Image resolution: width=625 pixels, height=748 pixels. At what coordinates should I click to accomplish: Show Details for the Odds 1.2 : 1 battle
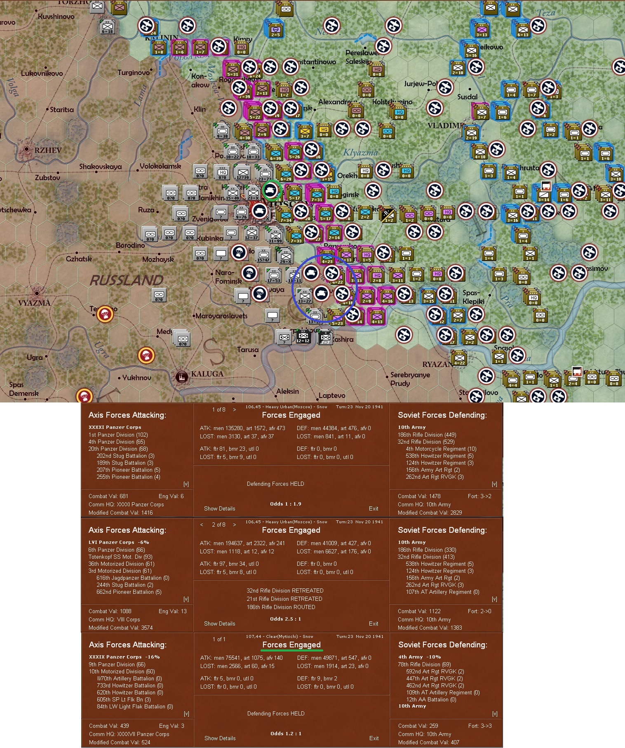(220, 738)
